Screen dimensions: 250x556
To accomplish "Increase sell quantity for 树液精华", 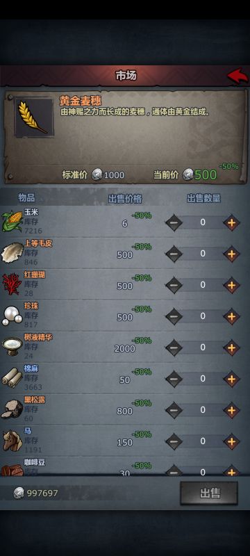I will (x=231, y=348).
